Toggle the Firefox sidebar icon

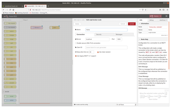[x=164, y=10]
